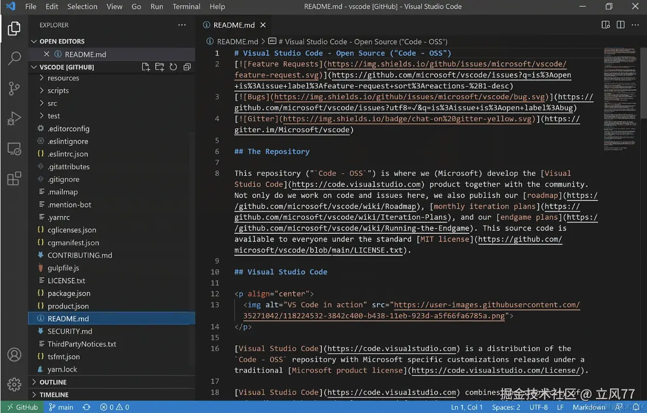Open the Extensions view

coord(14,178)
